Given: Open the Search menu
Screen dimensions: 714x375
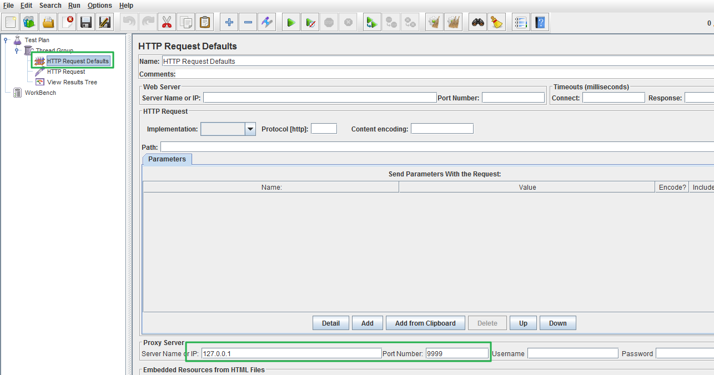Looking at the screenshot, I should 51,6.
